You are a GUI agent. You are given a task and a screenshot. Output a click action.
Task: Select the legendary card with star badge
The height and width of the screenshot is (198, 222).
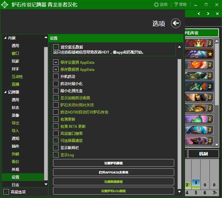coord(199,54)
